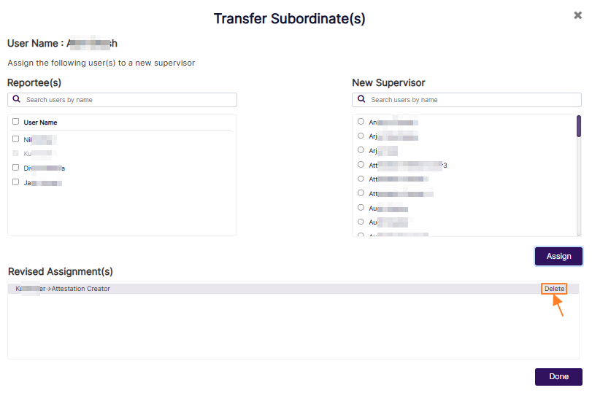Click the User Name column header label
The image size is (592, 393).
(x=40, y=122)
